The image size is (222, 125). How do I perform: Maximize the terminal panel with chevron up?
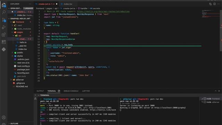pyautogui.click(x=215, y=91)
